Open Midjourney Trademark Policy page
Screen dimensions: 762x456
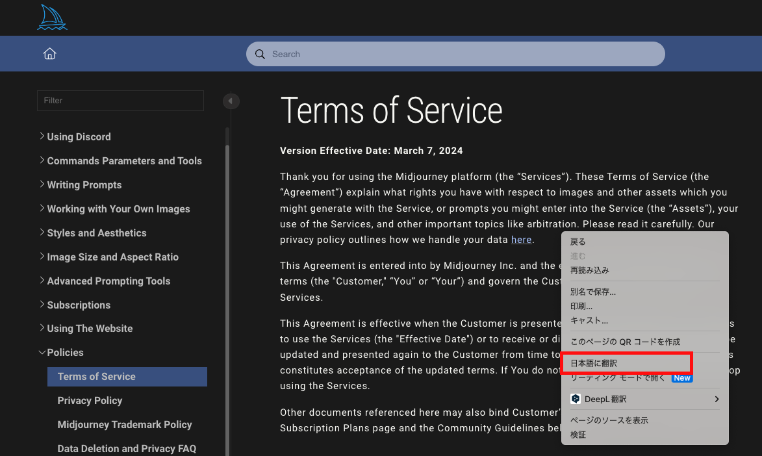tap(125, 425)
